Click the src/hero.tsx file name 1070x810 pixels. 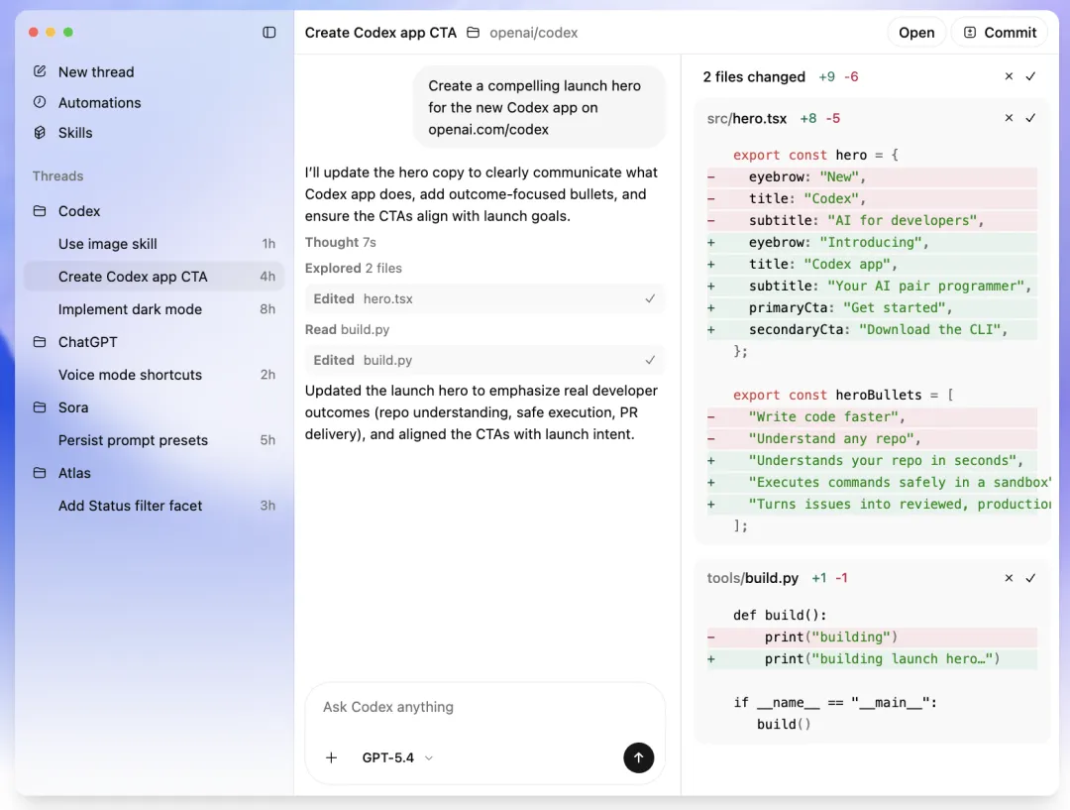pos(747,118)
